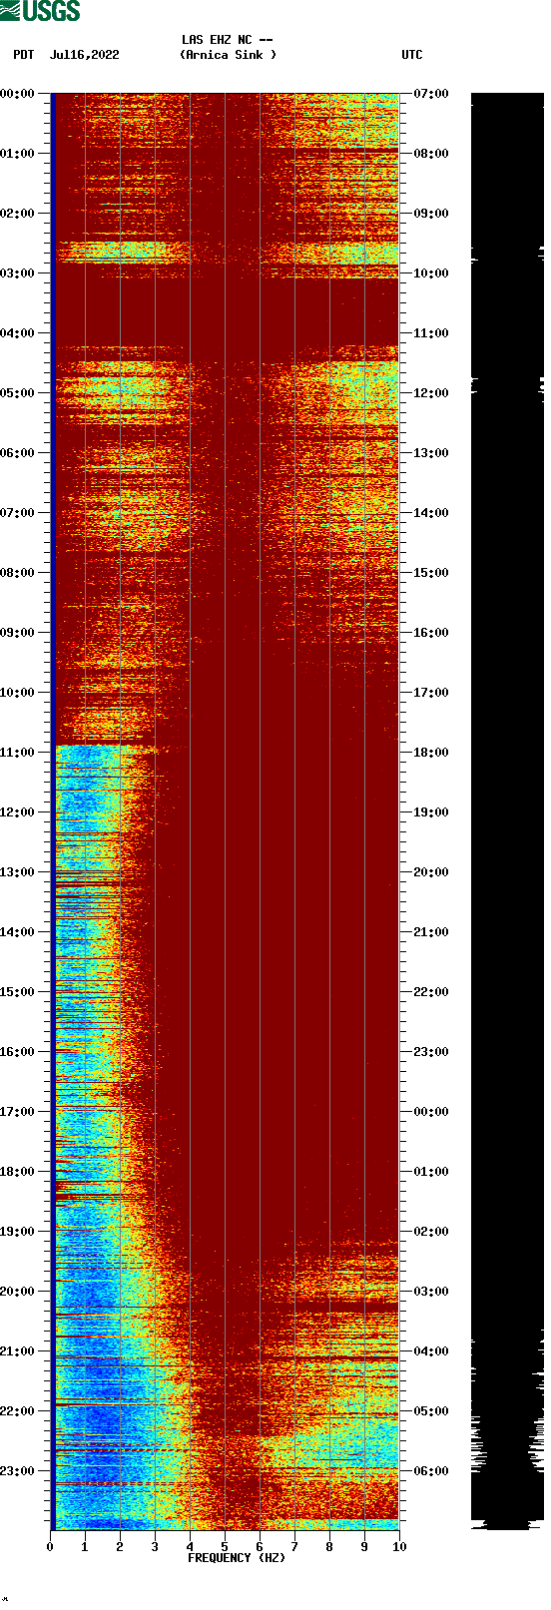Click the 15:00 PDT time label
This screenshot has width=551, height=1610.
click(18, 991)
